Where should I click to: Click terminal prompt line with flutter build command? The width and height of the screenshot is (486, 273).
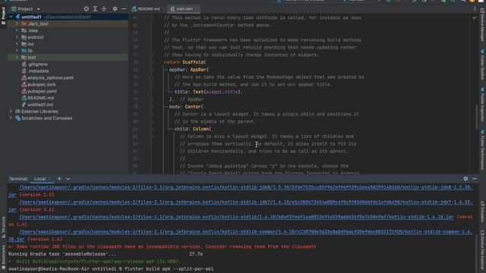click(x=111, y=268)
